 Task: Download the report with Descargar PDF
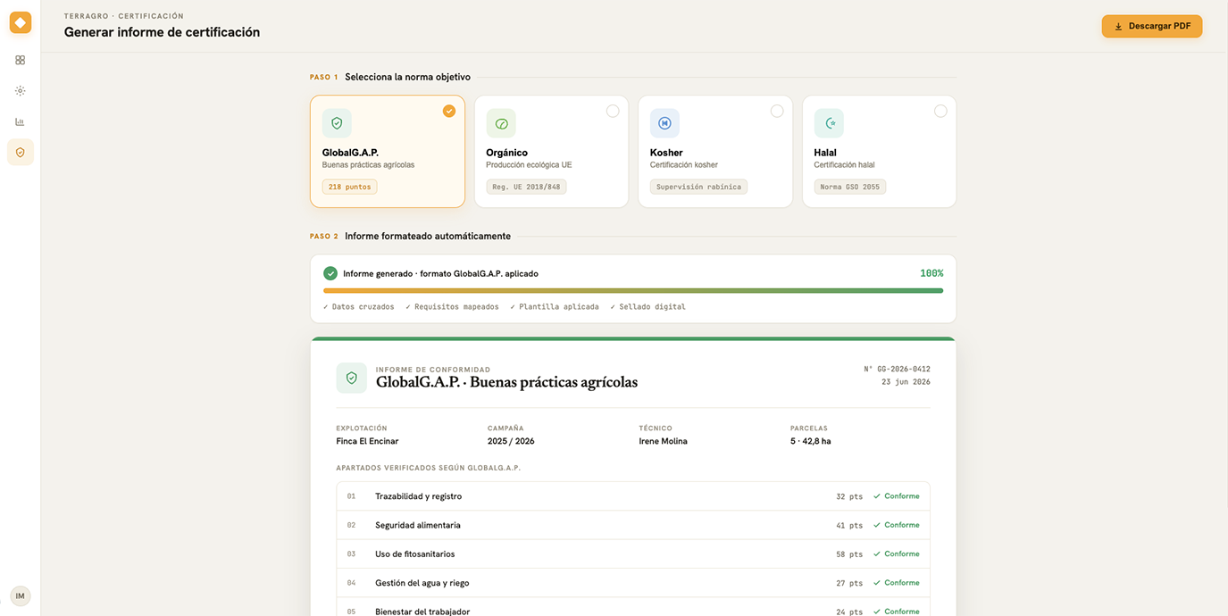(1152, 26)
